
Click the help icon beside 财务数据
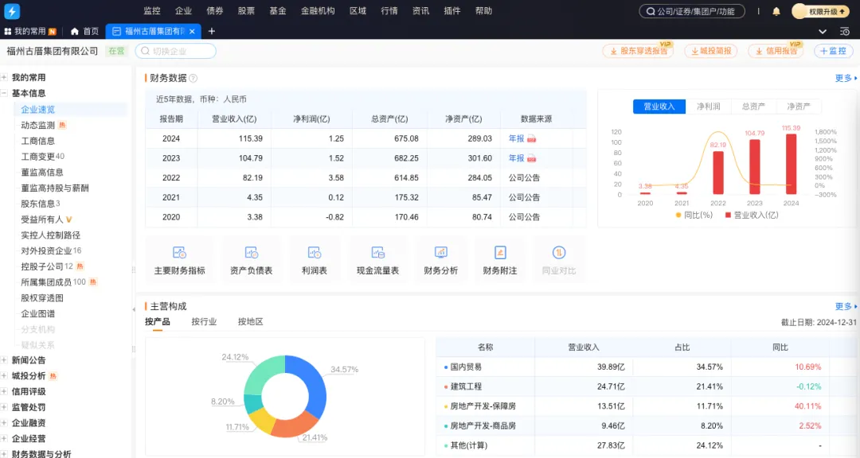pos(193,79)
